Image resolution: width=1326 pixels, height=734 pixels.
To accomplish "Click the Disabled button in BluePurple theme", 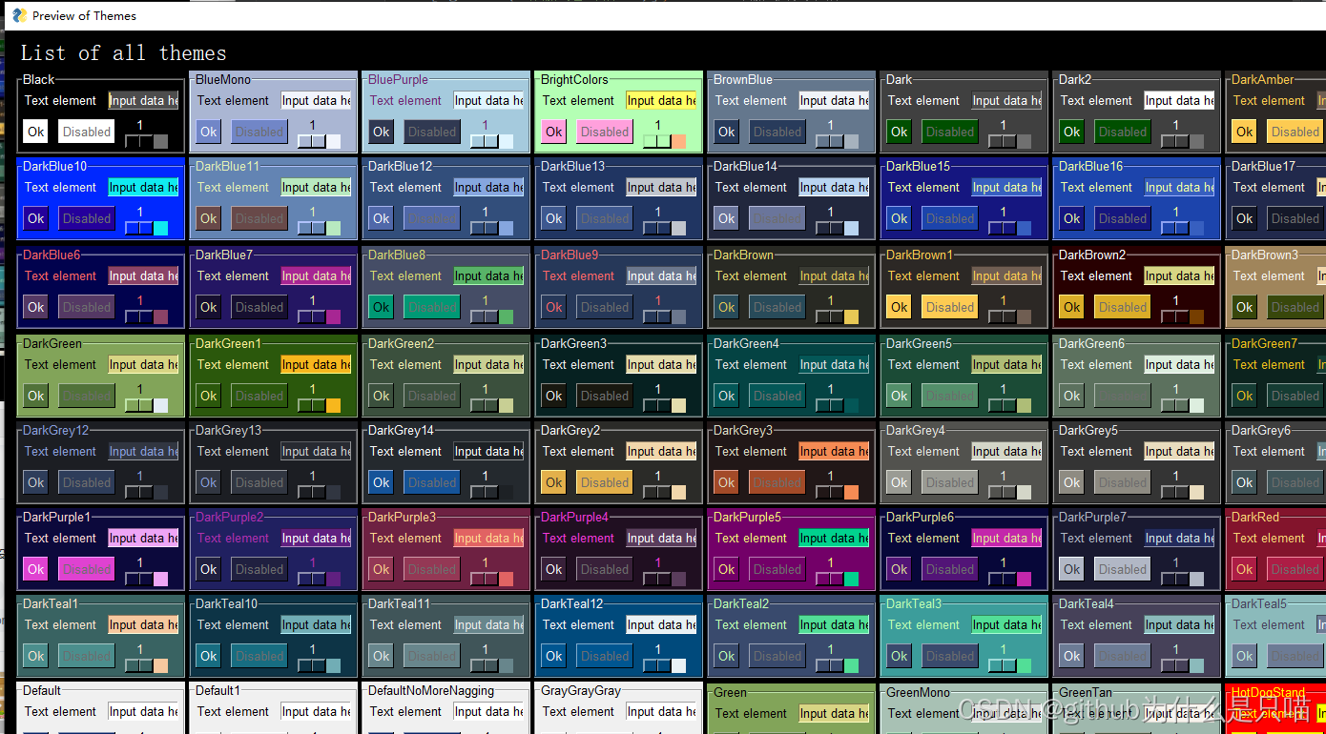I will tap(432, 132).
